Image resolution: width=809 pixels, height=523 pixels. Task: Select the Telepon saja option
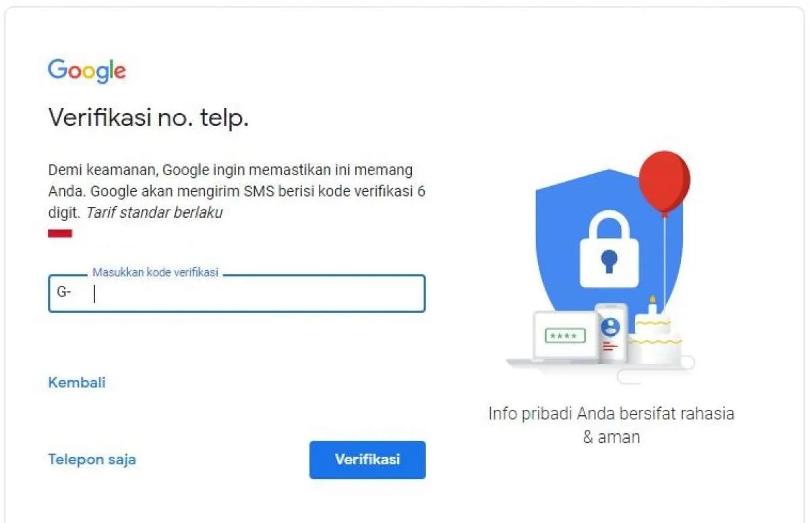[91, 460]
